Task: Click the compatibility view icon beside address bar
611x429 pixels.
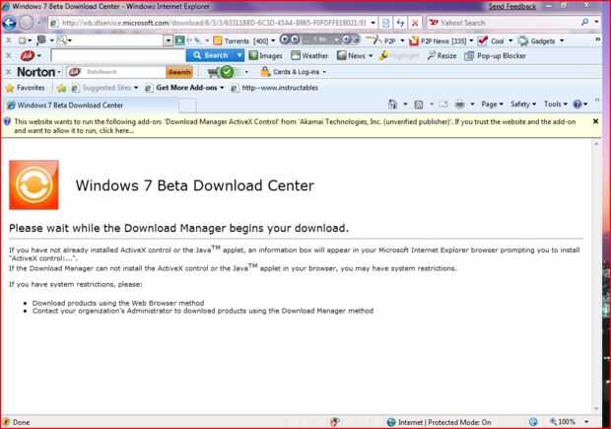Action: tap(385, 23)
